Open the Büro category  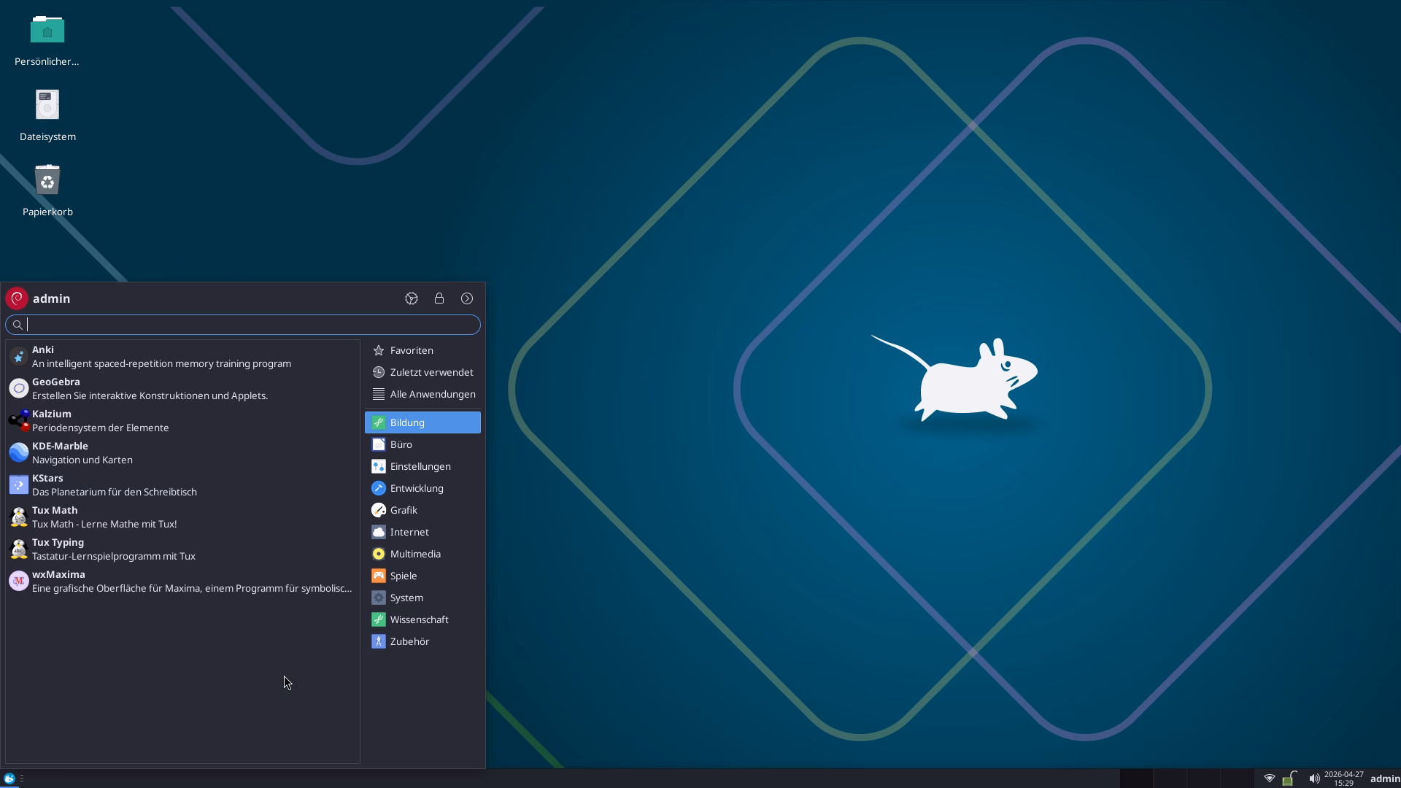[422, 444]
